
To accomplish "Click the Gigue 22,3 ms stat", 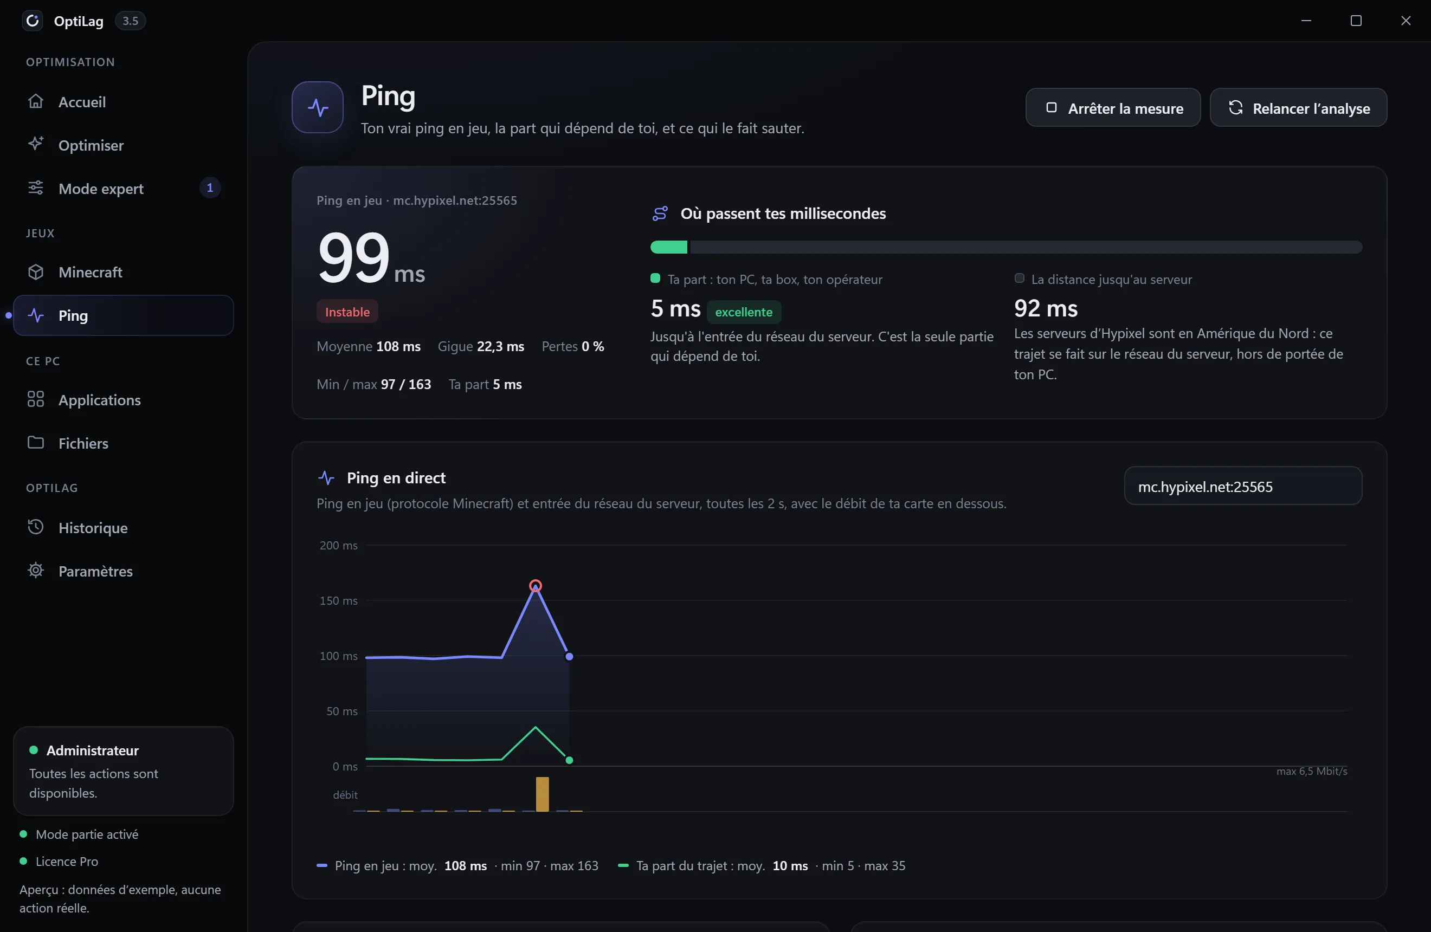I will [x=481, y=346].
